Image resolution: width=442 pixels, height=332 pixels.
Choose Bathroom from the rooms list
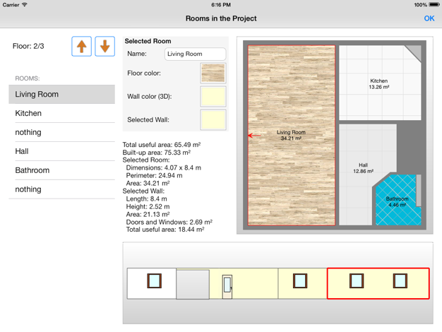tap(61, 170)
